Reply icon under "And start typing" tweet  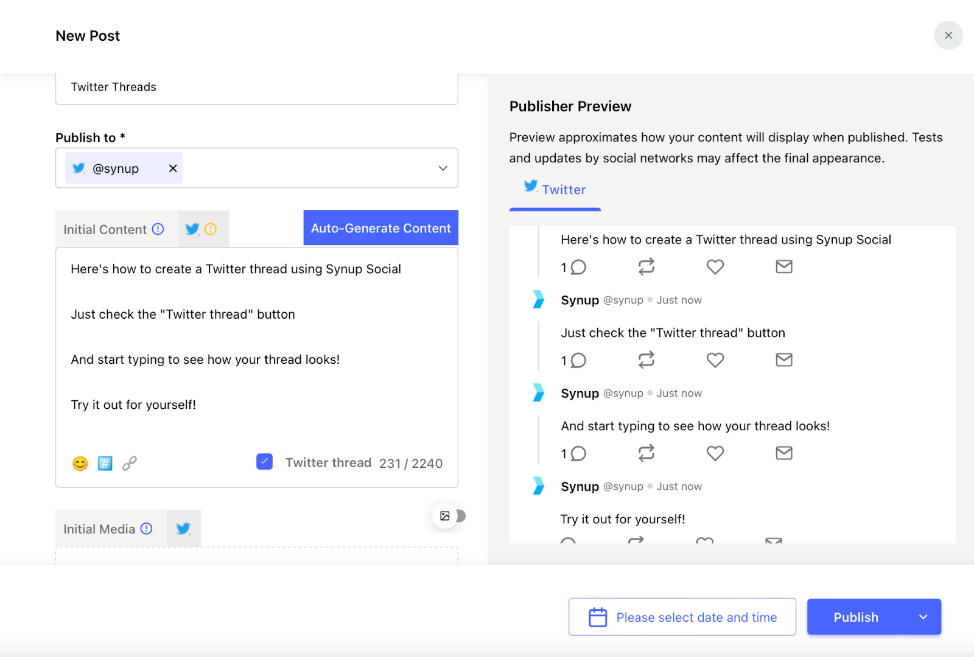coord(578,453)
